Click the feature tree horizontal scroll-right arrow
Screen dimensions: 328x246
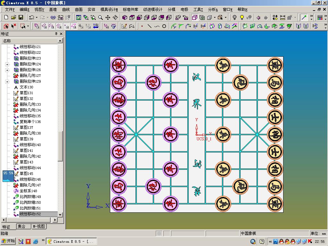pyautogui.click(x=55, y=220)
